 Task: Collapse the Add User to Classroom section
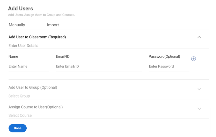click(x=199, y=37)
